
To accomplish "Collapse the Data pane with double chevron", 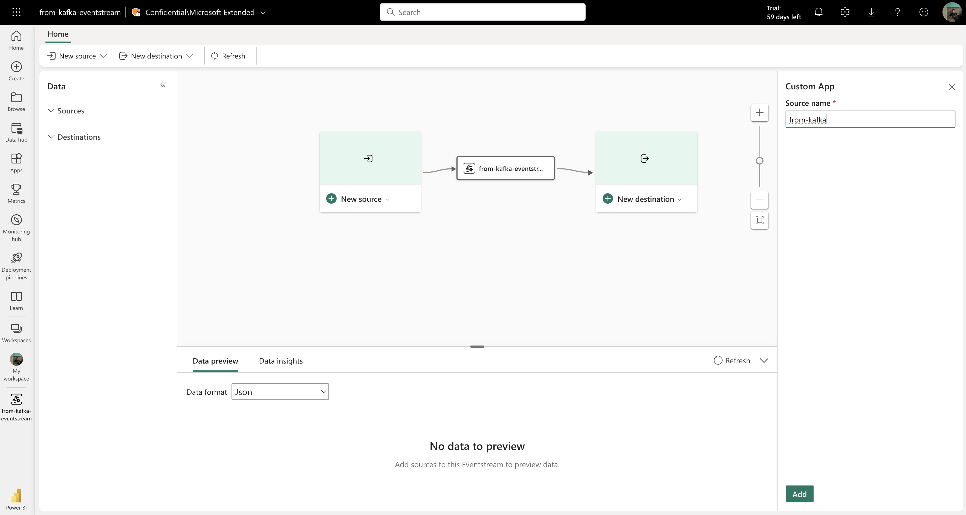I will (x=163, y=85).
